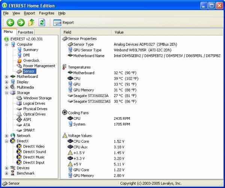Select the Sensor tree item
Viewport: 225px width, 188px height.
point(29,71)
